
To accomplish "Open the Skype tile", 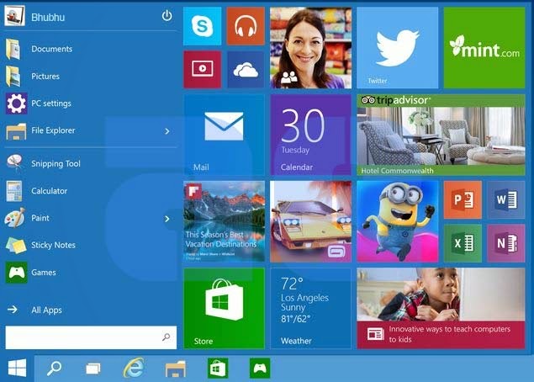I will click(203, 26).
